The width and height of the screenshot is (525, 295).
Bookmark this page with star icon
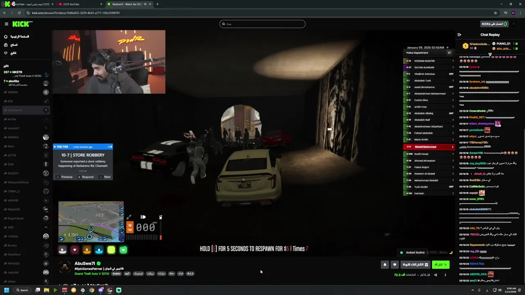[x=495, y=13]
